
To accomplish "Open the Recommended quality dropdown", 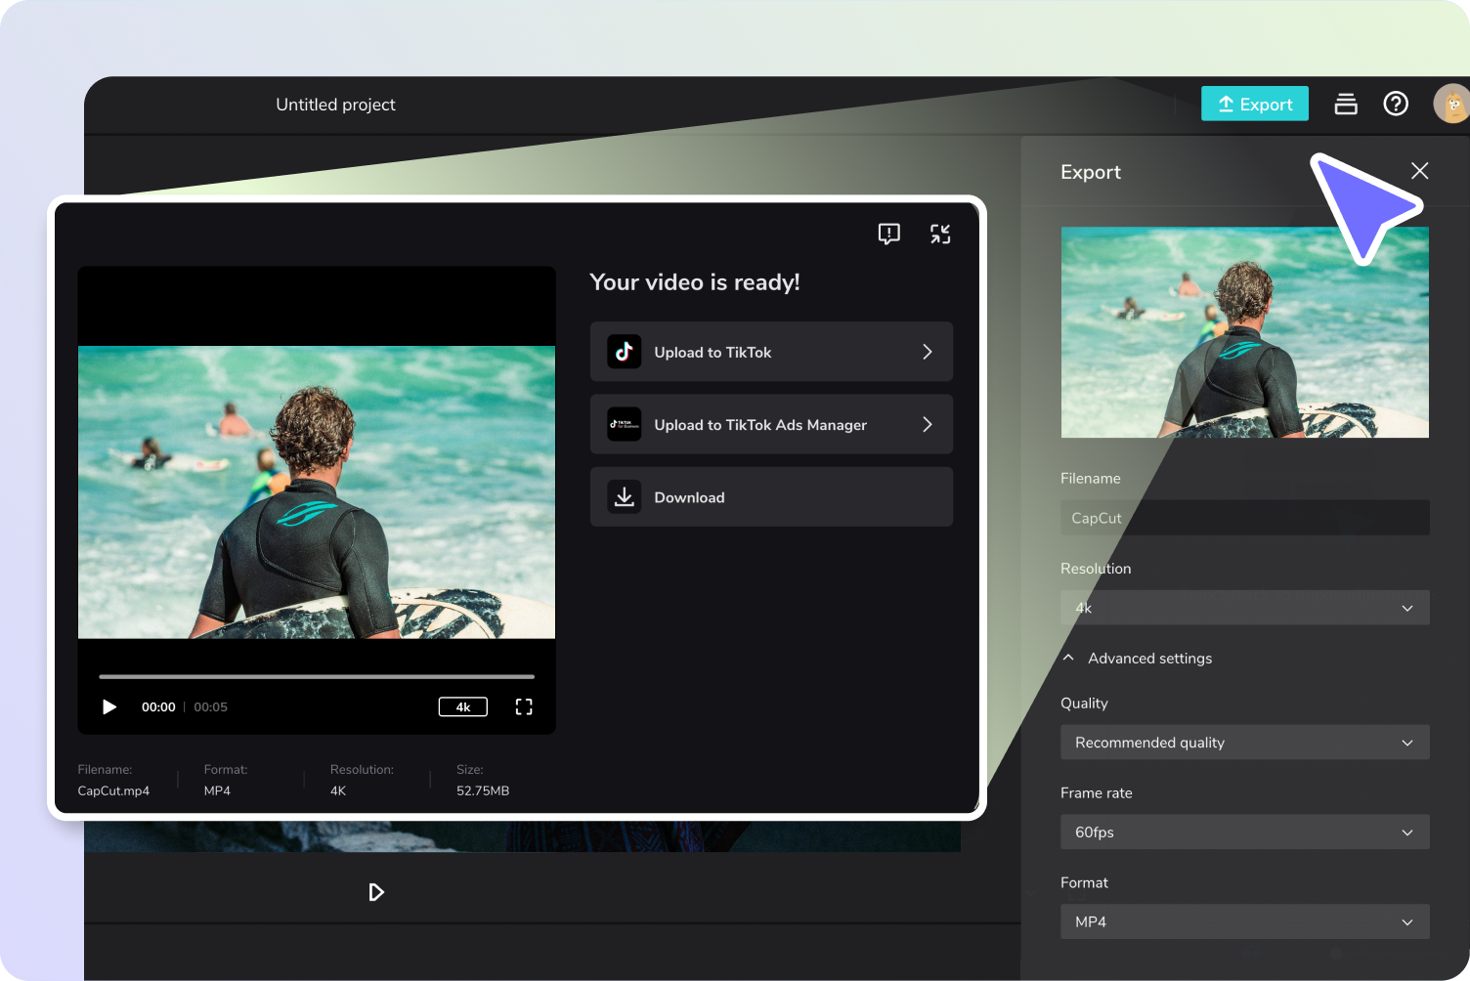I will point(1244,743).
